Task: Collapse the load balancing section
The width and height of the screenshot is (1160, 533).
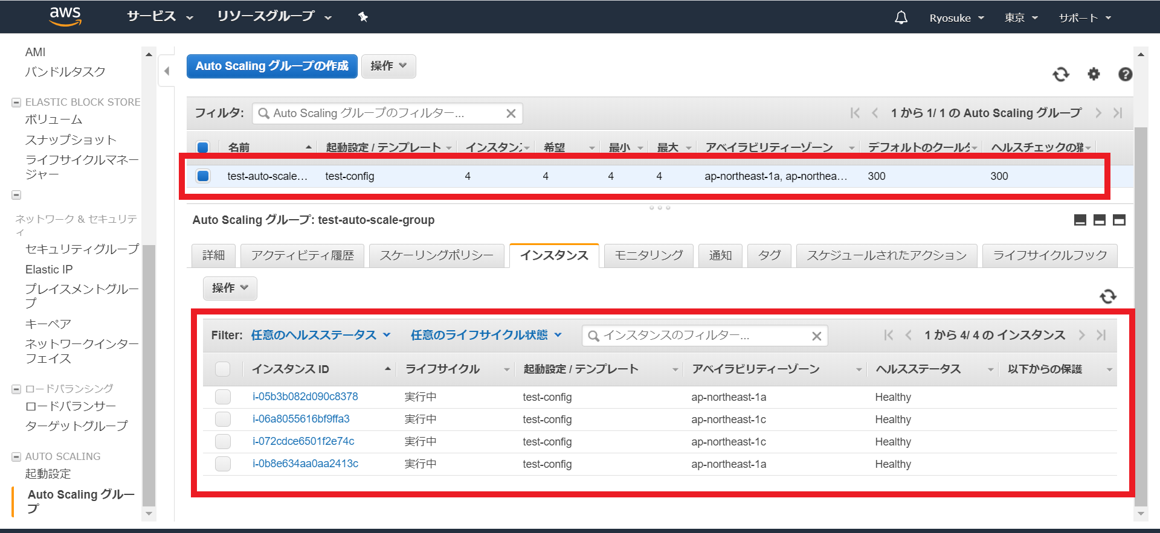Action: 16,389
